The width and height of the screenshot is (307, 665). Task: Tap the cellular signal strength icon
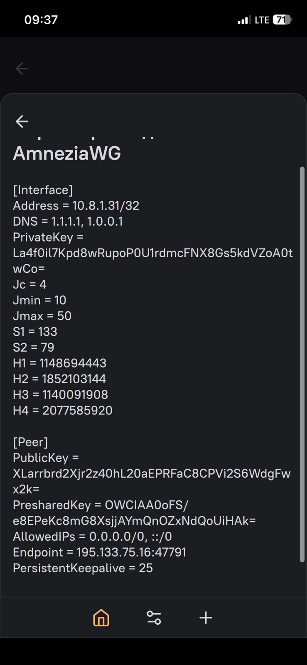(x=244, y=20)
